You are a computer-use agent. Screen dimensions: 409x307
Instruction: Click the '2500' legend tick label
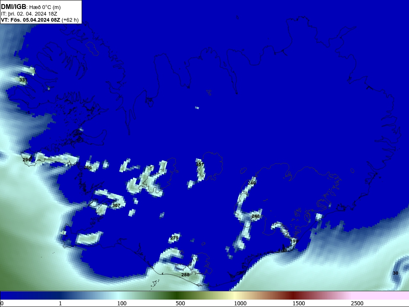[357, 303]
